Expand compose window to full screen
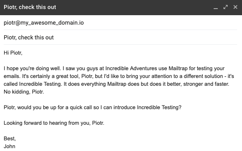The height and width of the screenshot is (151, 242). tap(226, 7)
